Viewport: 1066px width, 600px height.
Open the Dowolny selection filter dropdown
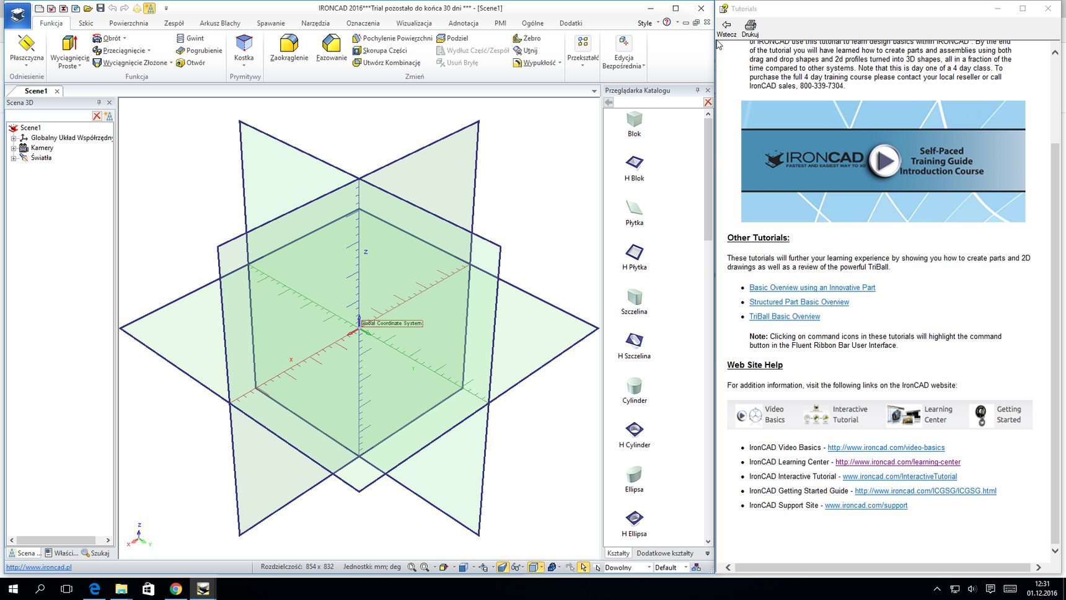[649, 567]
